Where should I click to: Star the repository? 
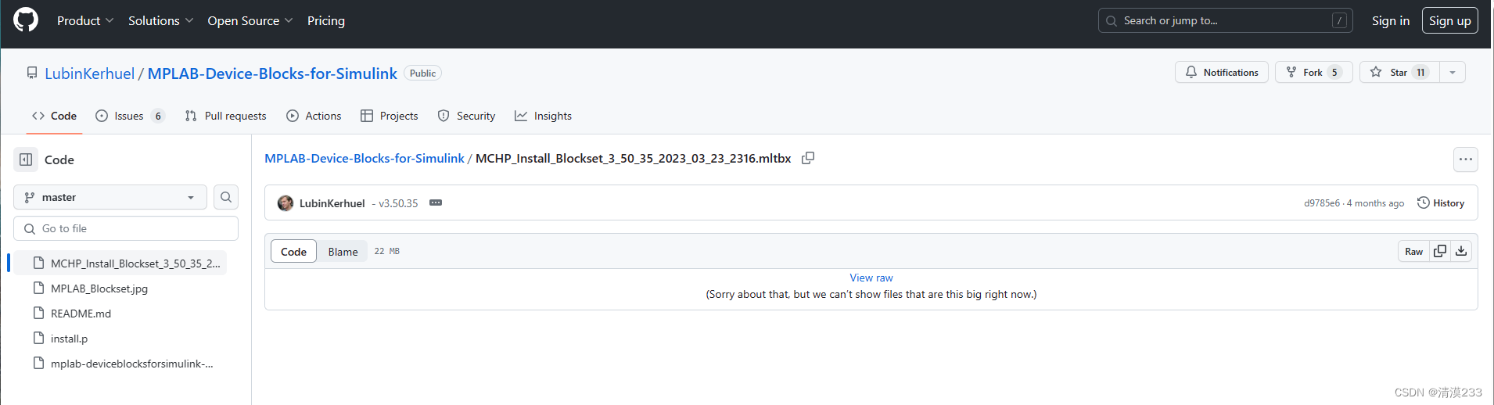1399,72
